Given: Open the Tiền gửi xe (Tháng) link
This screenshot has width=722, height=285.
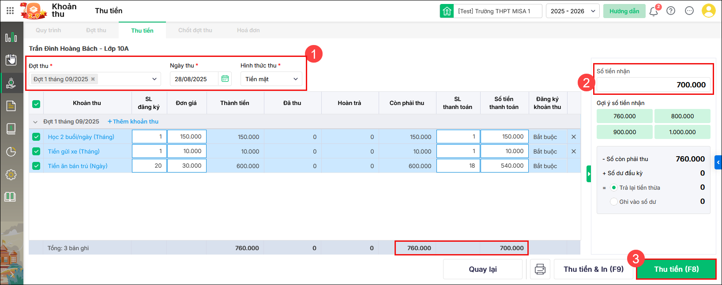Looking at the screenshot, I should click(74, 151).
